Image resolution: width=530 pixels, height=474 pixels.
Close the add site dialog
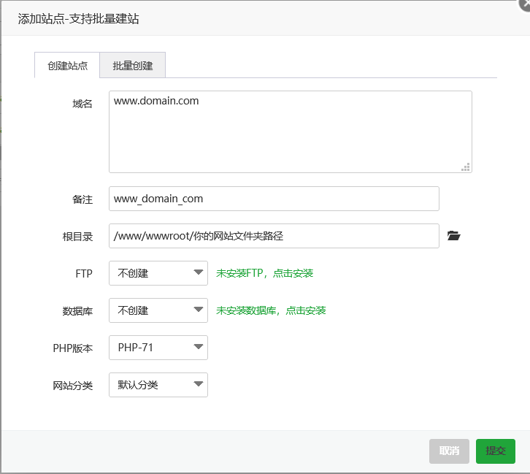(x=523, y=4)
